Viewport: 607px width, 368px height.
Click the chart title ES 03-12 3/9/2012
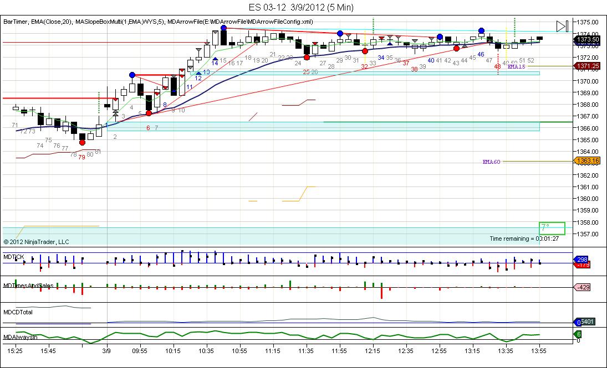click(x=301, y=7)
